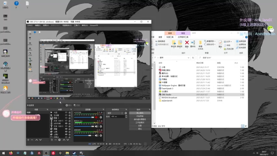Open 麦克风/Aux mixer channel gear settings
Viewport: 277px width, 156px height.
pyautogui.click(x=101, y=126)
